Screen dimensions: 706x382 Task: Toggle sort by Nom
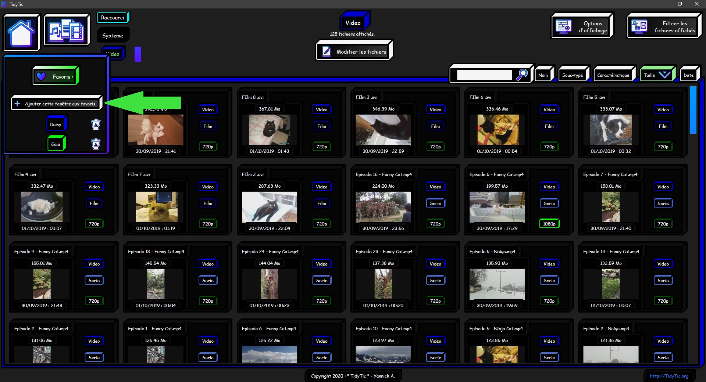[543, 75]
